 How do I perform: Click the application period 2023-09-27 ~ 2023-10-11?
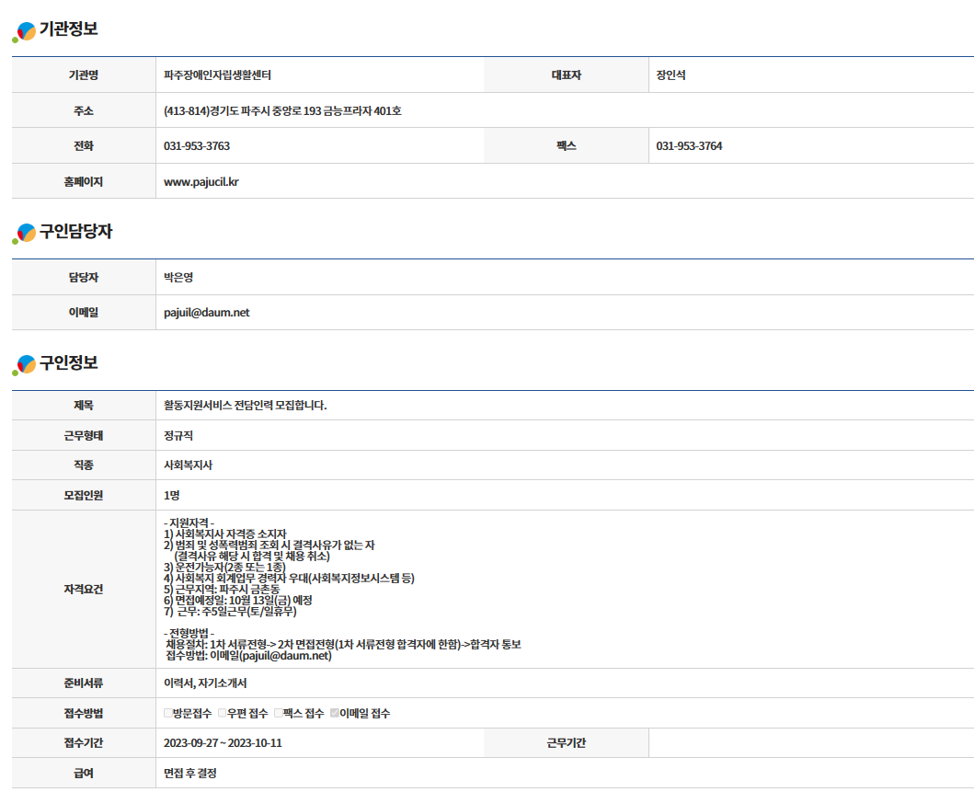tap(223, 743)
